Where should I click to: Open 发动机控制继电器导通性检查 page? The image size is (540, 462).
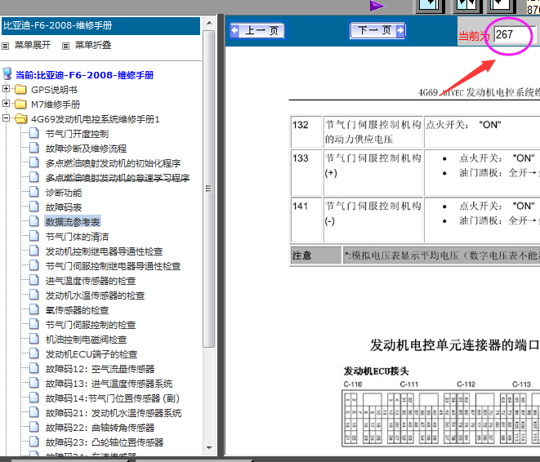tap(104, 251)
